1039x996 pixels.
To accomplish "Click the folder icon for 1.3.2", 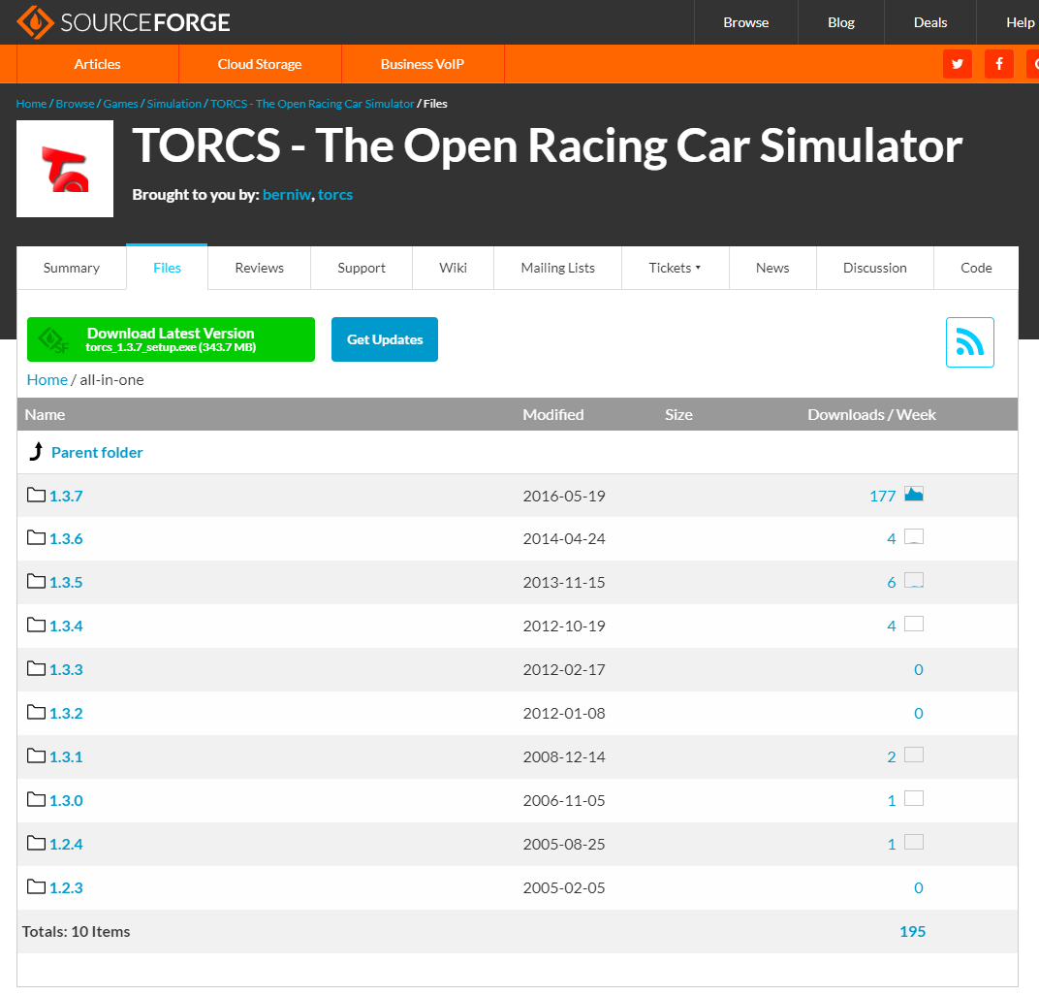I will 37,712.
